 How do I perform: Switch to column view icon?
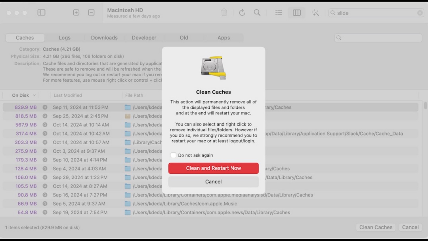click(297, 13)
